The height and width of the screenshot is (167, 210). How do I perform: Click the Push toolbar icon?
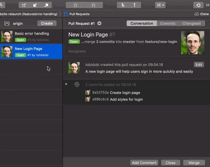click(46, 5)
